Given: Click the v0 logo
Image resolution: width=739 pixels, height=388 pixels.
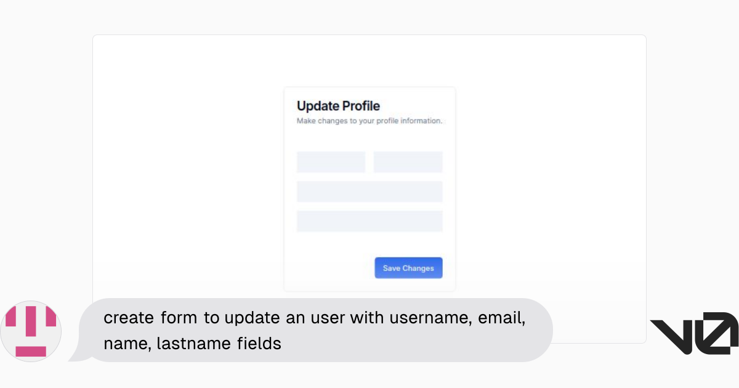Looking at the screenshot, I should click(694, 333).
